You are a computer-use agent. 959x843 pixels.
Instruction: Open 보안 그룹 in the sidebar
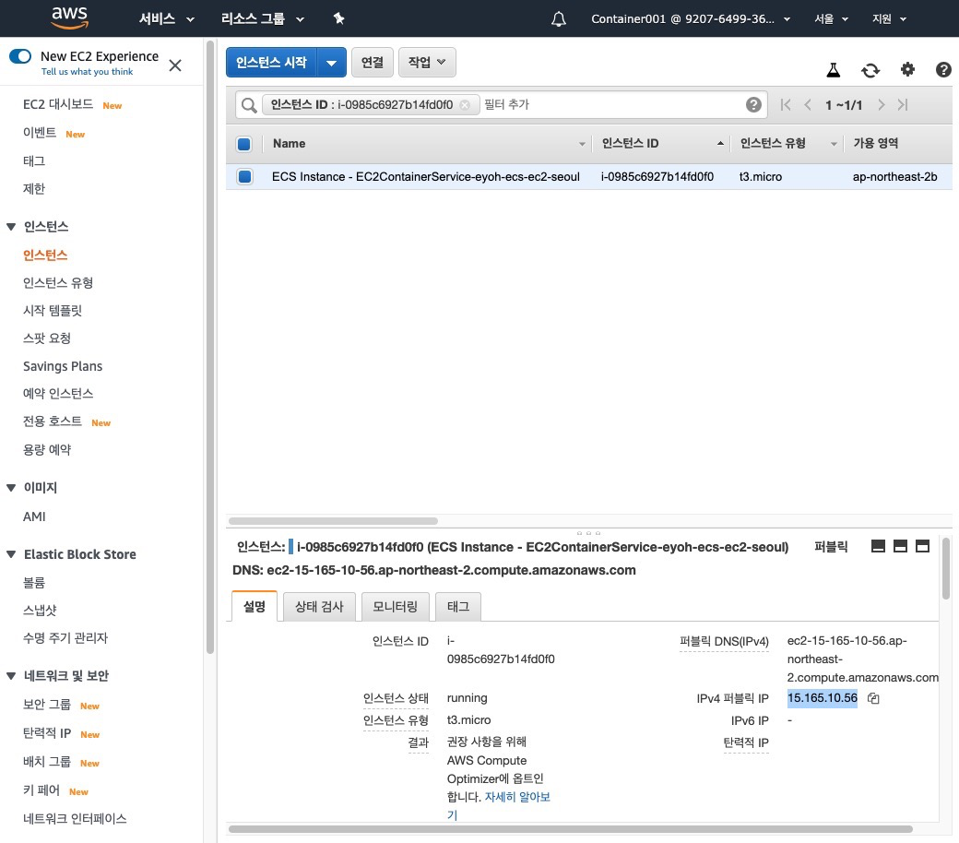tap(47, 704)
